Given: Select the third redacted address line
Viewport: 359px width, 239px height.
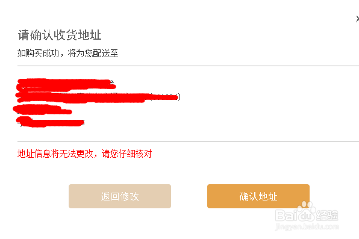Looking at the screenshot, I should click(43, 110).
